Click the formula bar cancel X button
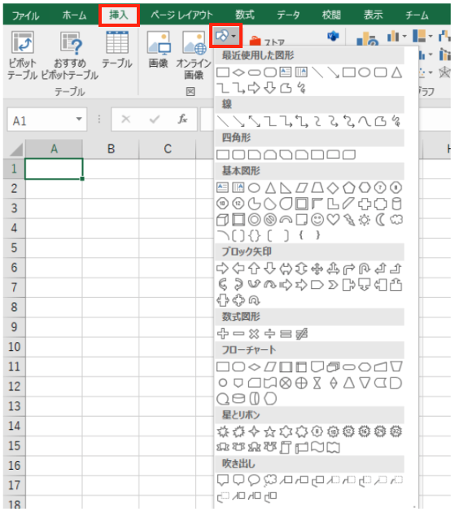 126,119
